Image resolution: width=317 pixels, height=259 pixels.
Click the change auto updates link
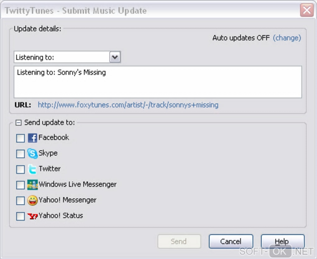click(287, 38)
